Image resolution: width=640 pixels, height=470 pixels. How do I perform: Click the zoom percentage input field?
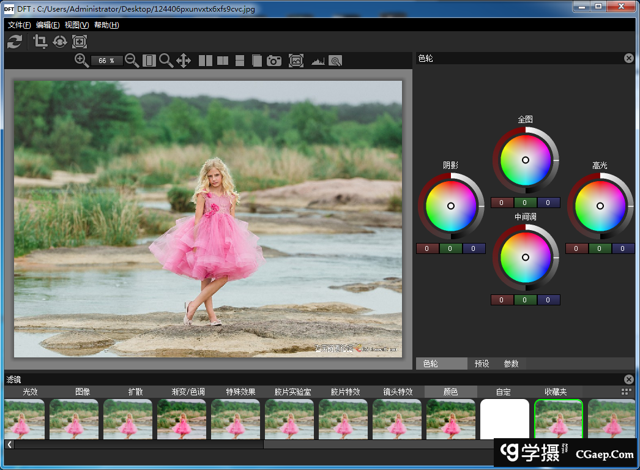pos(106,61)
